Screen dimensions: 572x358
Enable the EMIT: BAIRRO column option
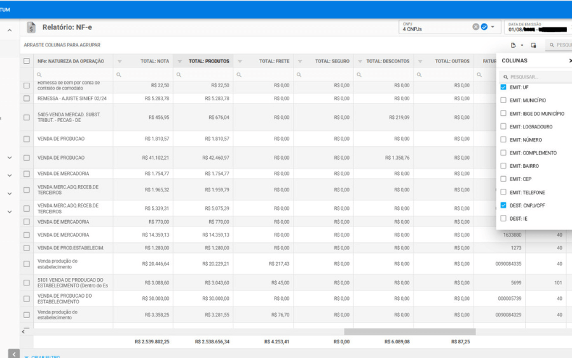tap(503, 166)
